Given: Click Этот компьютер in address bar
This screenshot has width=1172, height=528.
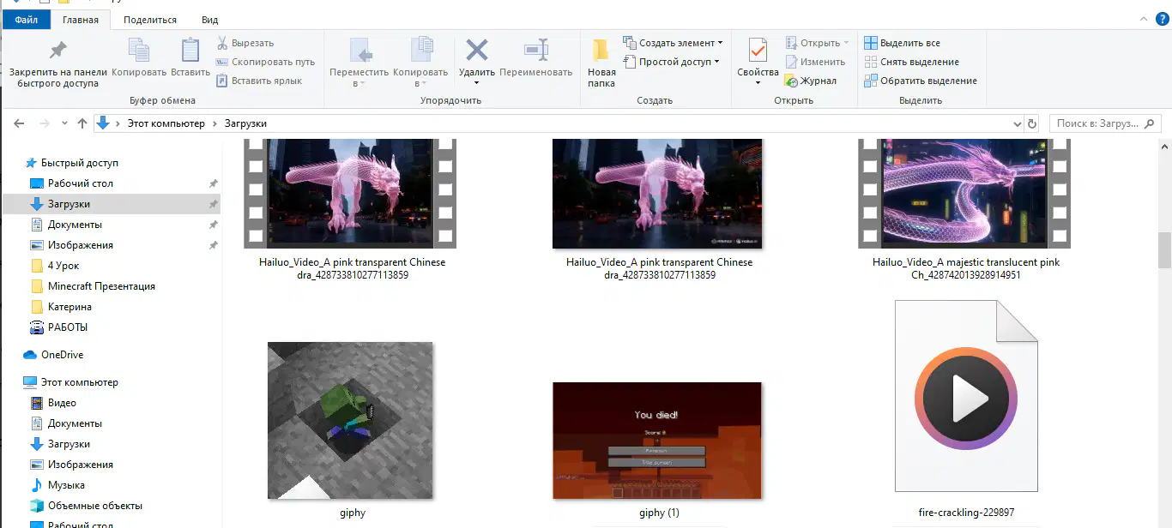Looking at the screenshot, I should click(x=166, y=123).
